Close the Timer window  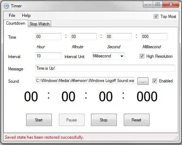click(171, 5)
